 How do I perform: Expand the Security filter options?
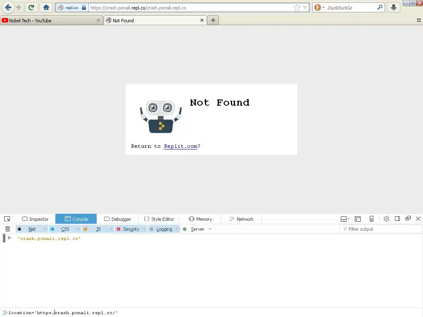[144, 229]
